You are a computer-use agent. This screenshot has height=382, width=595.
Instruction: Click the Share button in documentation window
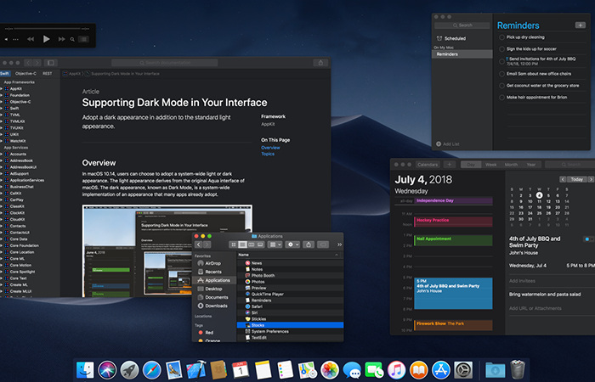[320, 63]
